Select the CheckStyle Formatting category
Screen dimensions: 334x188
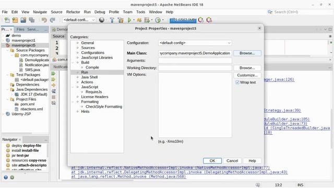click(x=104, y=107)
